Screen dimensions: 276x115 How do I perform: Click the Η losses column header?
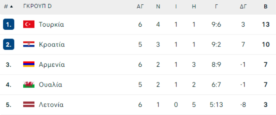click(194, 6)
